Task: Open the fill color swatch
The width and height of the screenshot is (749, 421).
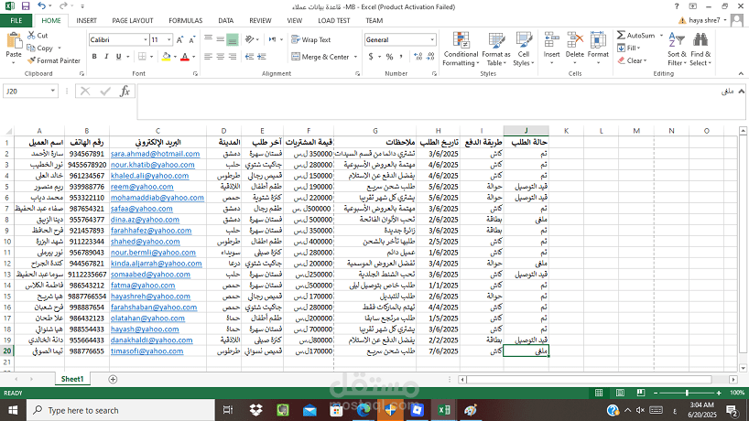Action: pyautogui.click(x=167, y=57)
